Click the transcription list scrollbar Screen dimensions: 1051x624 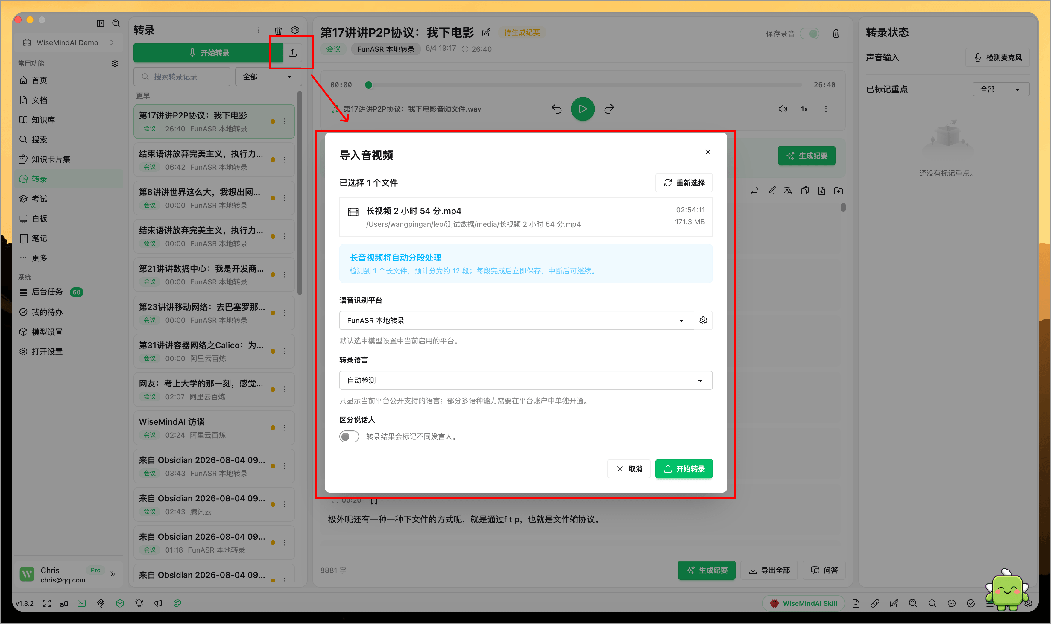[300, 193]
